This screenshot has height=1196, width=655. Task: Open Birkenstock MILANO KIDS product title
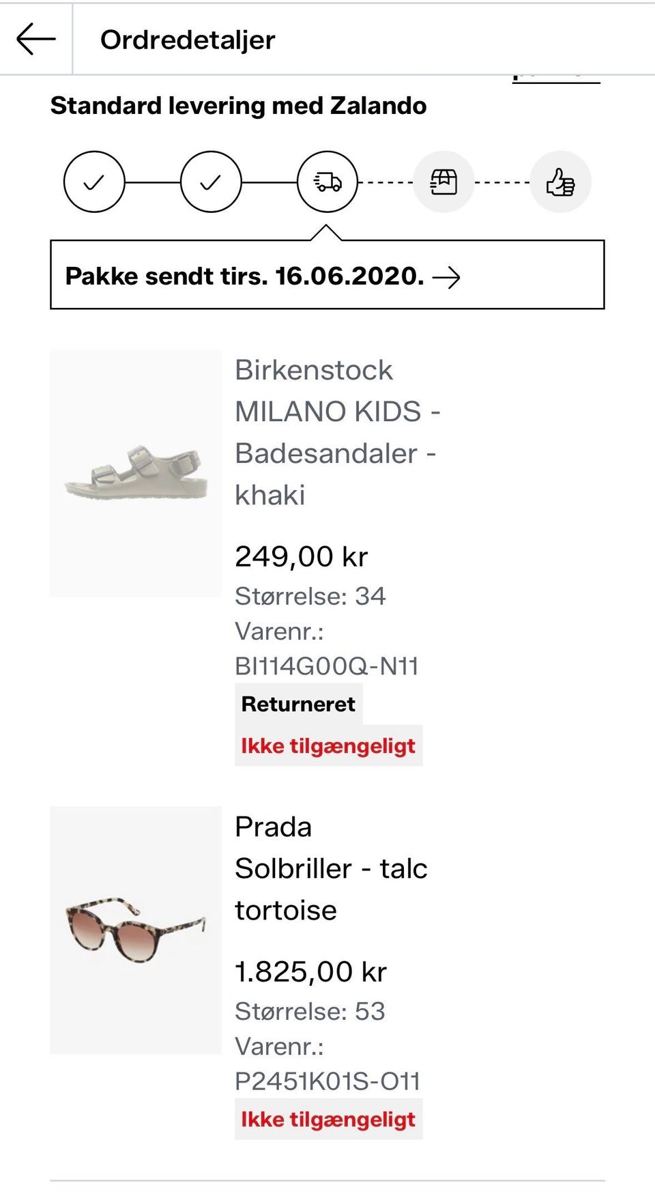337,432
